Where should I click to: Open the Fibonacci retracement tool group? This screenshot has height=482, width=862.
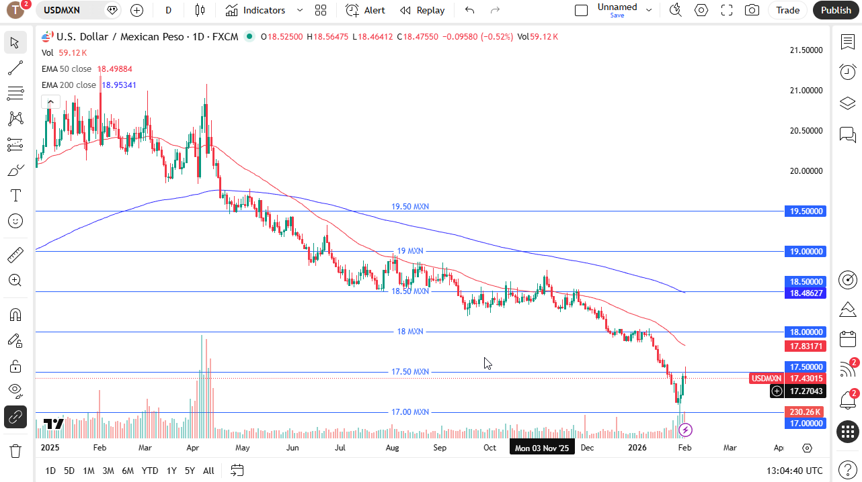(x=15, y=93)
